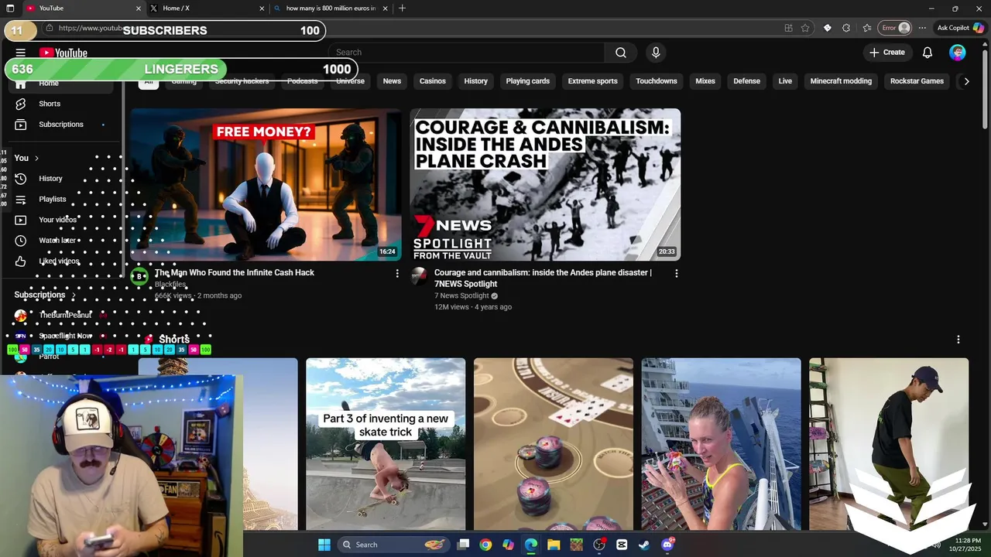Open the Andes plane crash video thumbnail
The height and width of the screenshot is (557, 991).
(545, 184)
